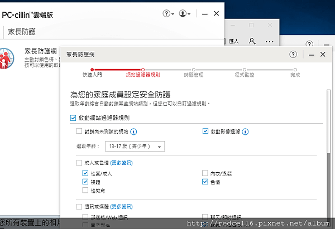Minimize the PC-cillin main window
Viewport: 335px width, 229px height.
point(205,14)
